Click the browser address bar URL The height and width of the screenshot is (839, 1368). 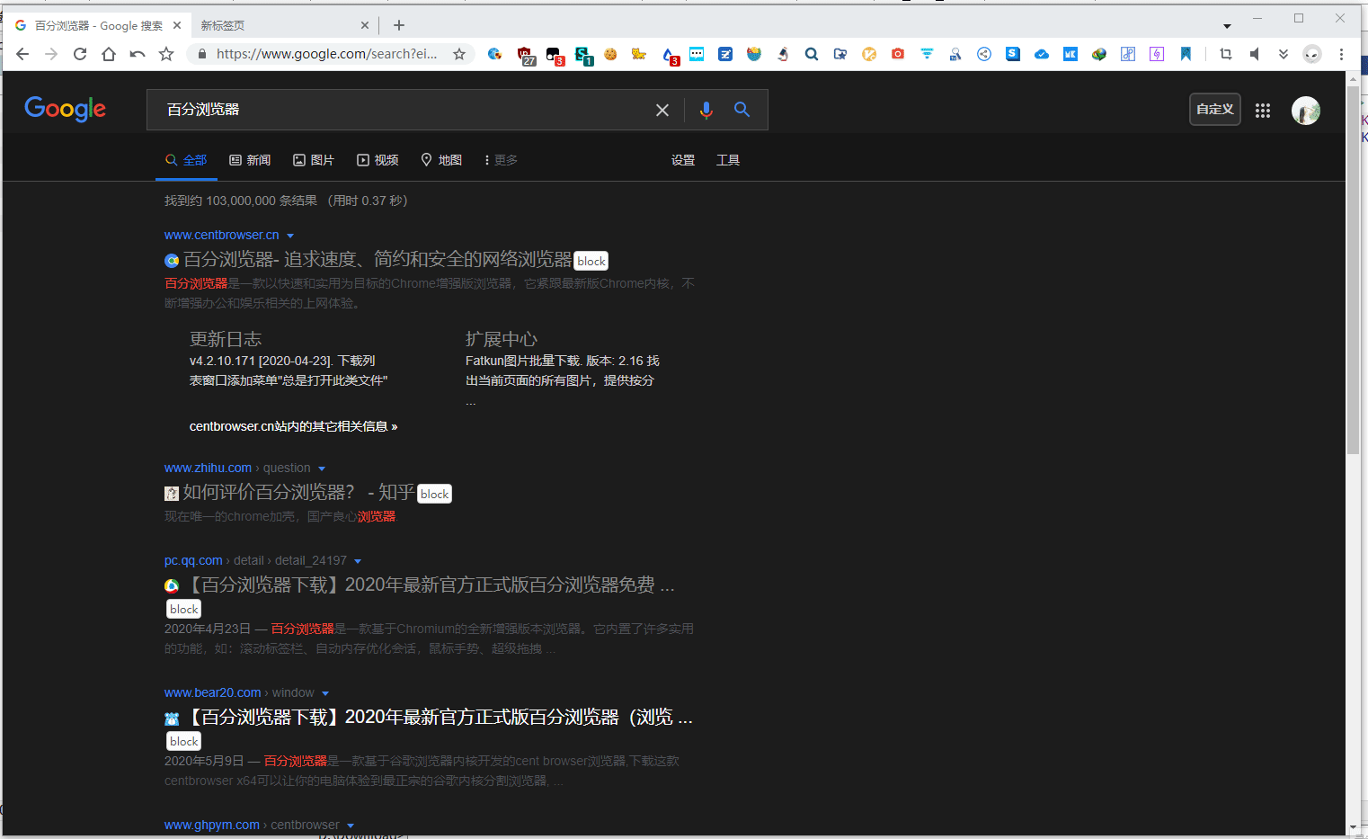pos(327,54)
